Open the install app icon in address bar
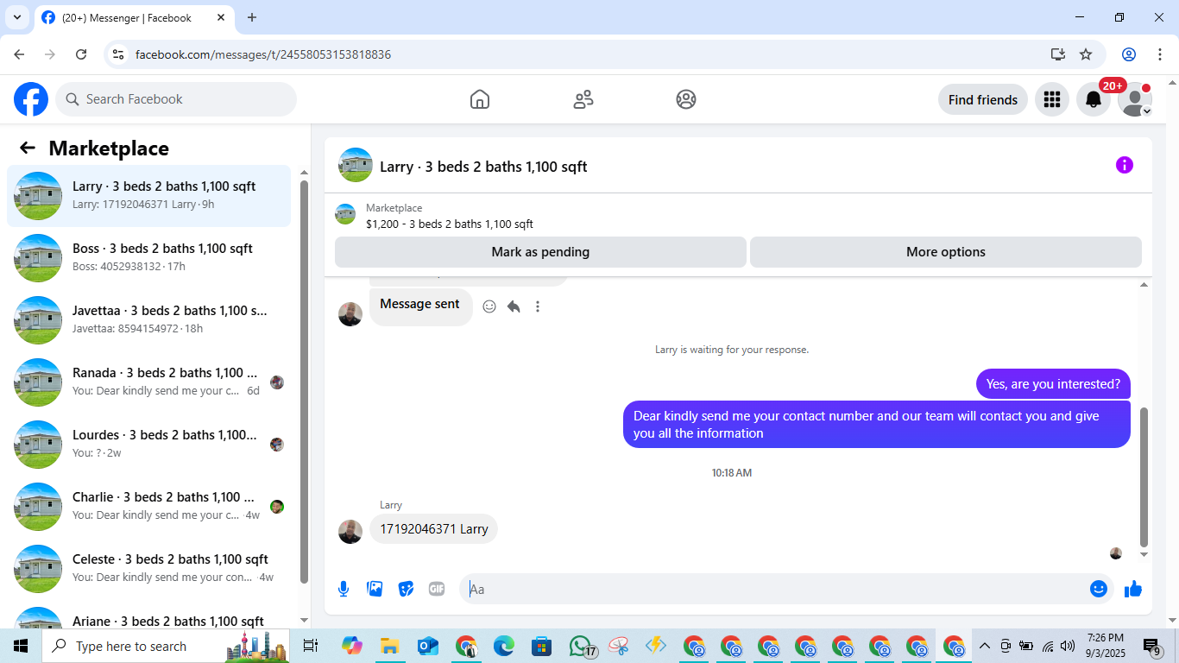Image resolution: width=1179 pixels, height=663 pixels. [x=1058, y=54]
